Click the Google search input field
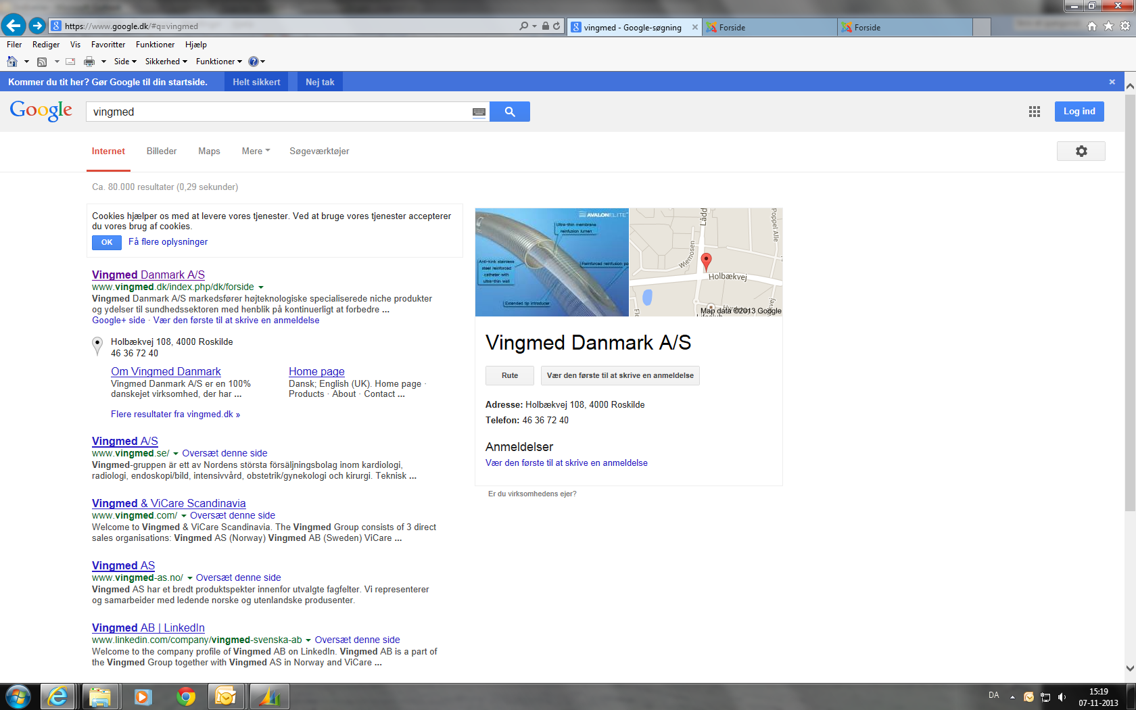This screenshot has height=710, width=1136. coord(278,112)
